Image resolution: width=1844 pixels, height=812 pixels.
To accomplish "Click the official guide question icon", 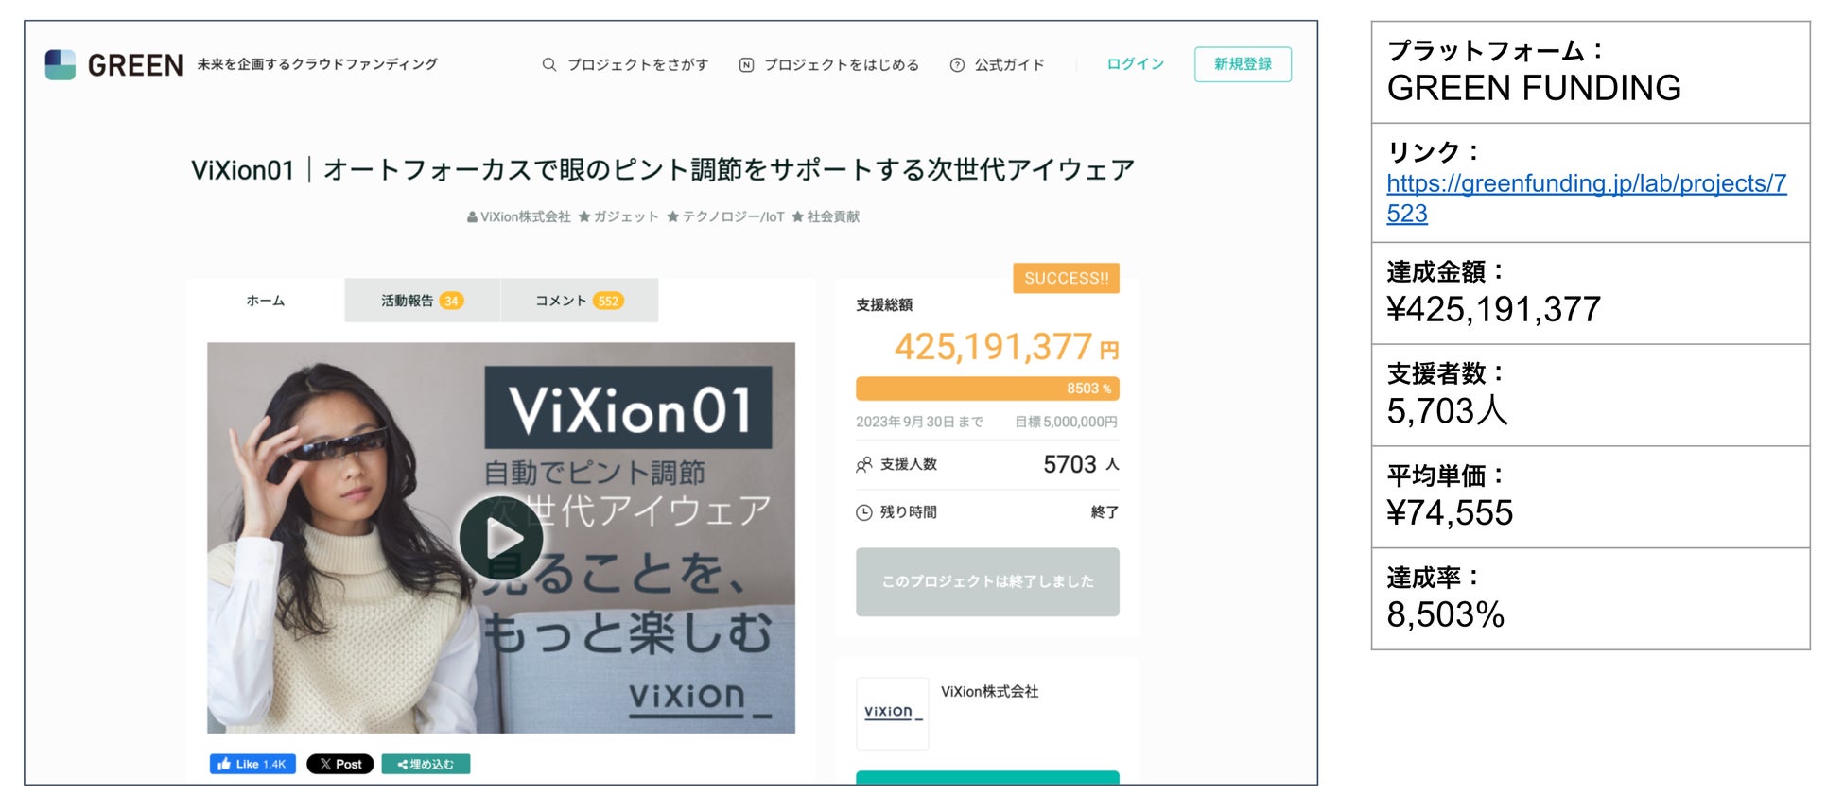I will coord(957,64).
